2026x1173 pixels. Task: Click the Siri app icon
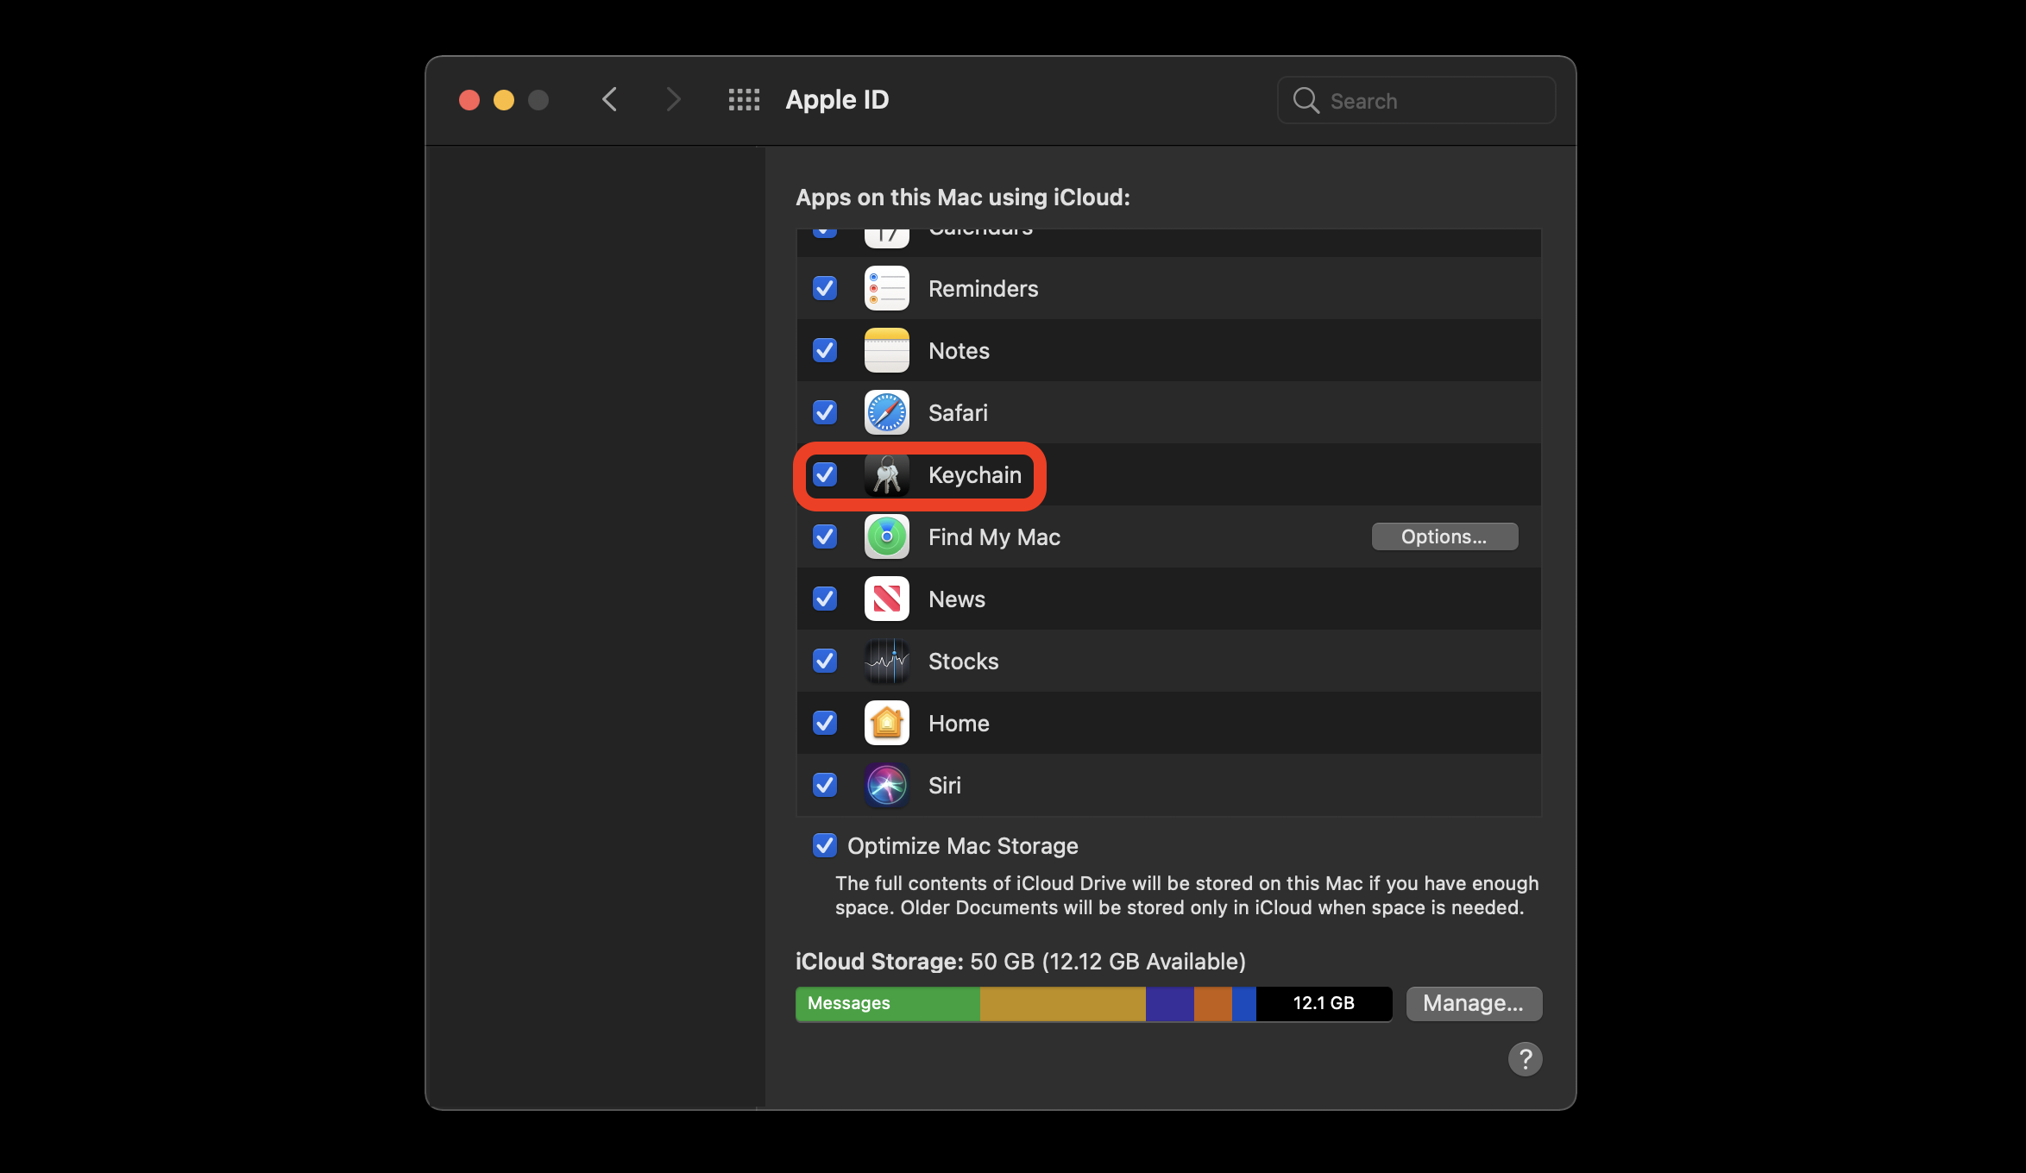(x=887, y=783)
